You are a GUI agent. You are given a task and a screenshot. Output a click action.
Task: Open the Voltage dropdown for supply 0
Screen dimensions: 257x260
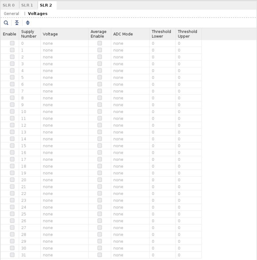64,43
